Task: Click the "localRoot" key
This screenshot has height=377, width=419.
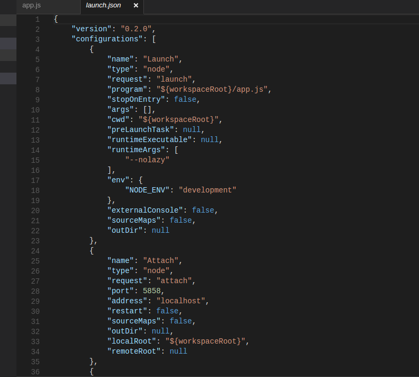Action: [x=132, y=341]
